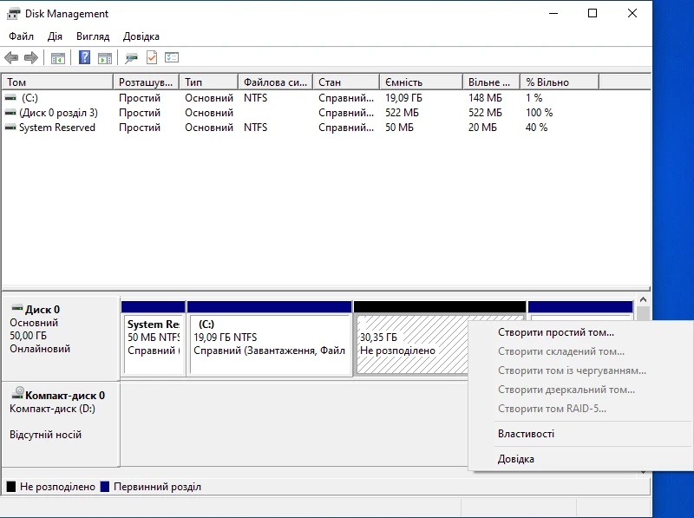Toggle the console tree toolbar icon
Viewport: 694px width, 518px height.
(x=58, y=57)
